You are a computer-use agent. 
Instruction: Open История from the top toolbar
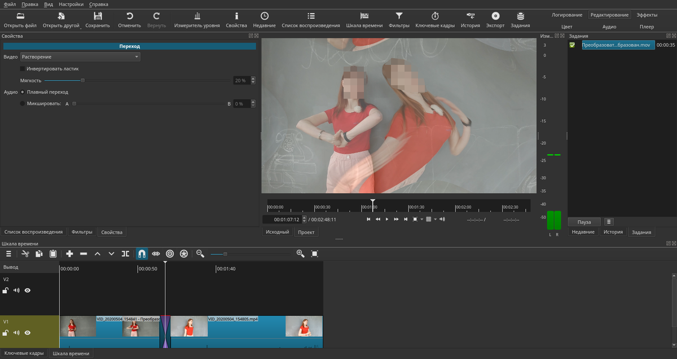click(471, 20)
